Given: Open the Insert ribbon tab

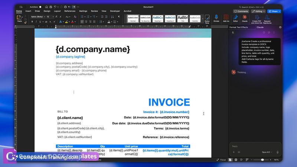Looking at the screenshot, I should [x=28, y=11].
